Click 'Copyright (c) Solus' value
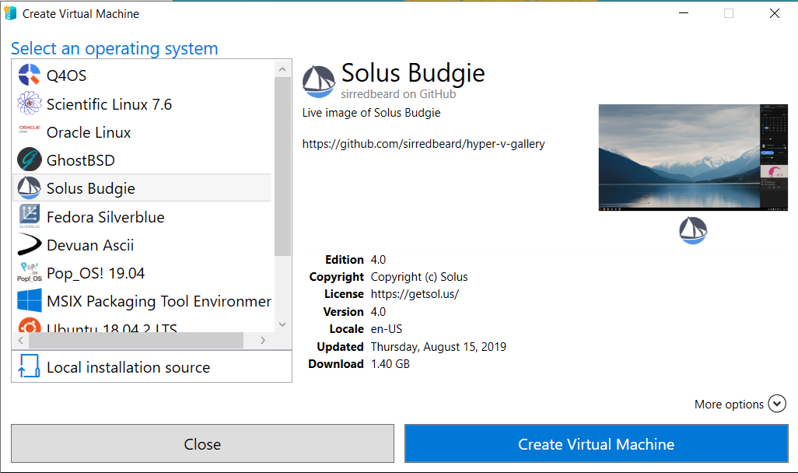This screenshot has height=473, width=798. 419,277
